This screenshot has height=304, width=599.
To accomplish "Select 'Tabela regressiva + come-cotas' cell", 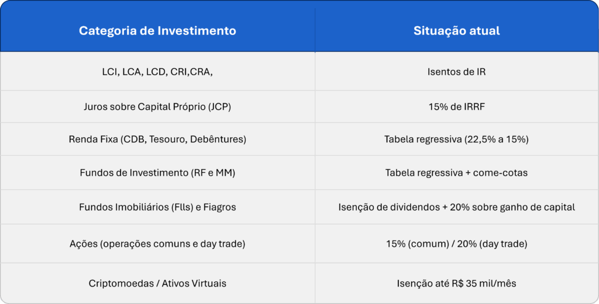I will pos(456,173).
